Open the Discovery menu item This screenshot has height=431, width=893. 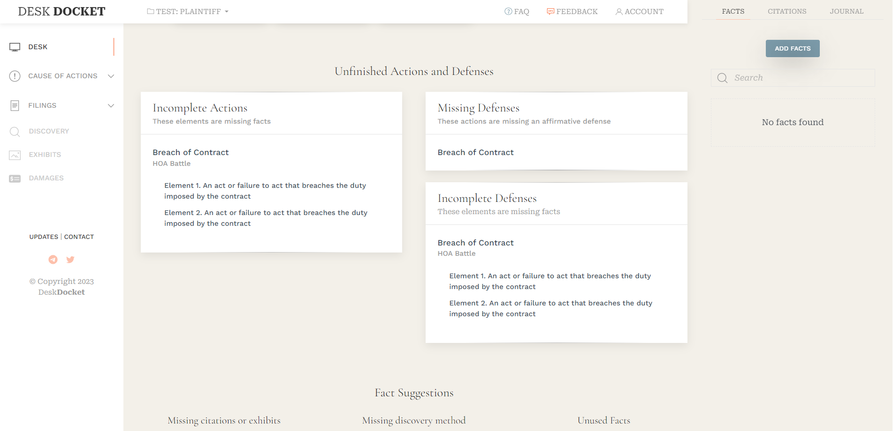pos(49,131)
